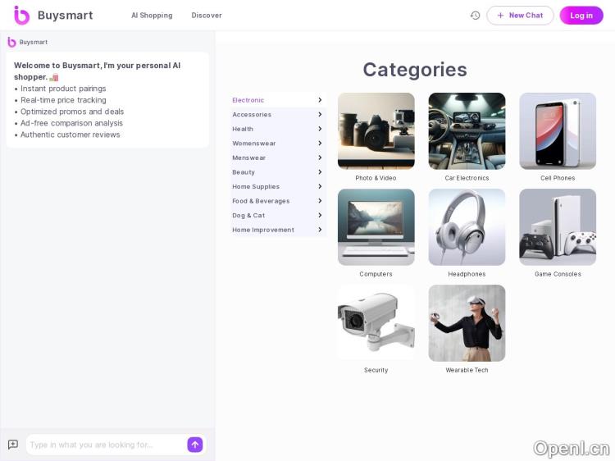Open the Car Electronics category image
This screenshot has width=615, height=461.
tap(467, 131)
